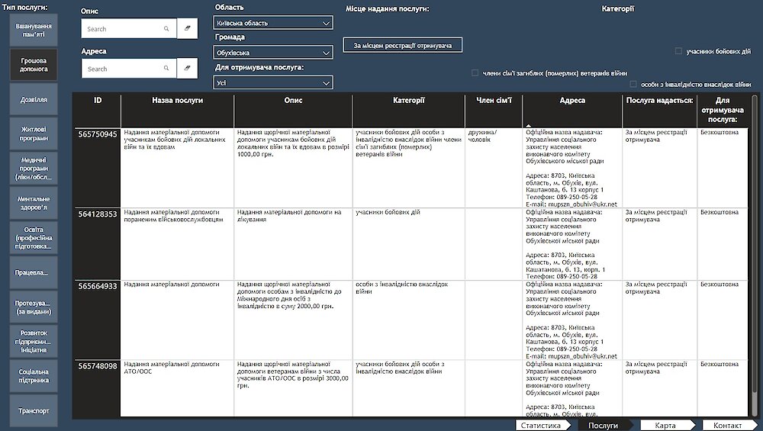
Task: Focus the Опис search input field
Action: [x=121, y=29]
